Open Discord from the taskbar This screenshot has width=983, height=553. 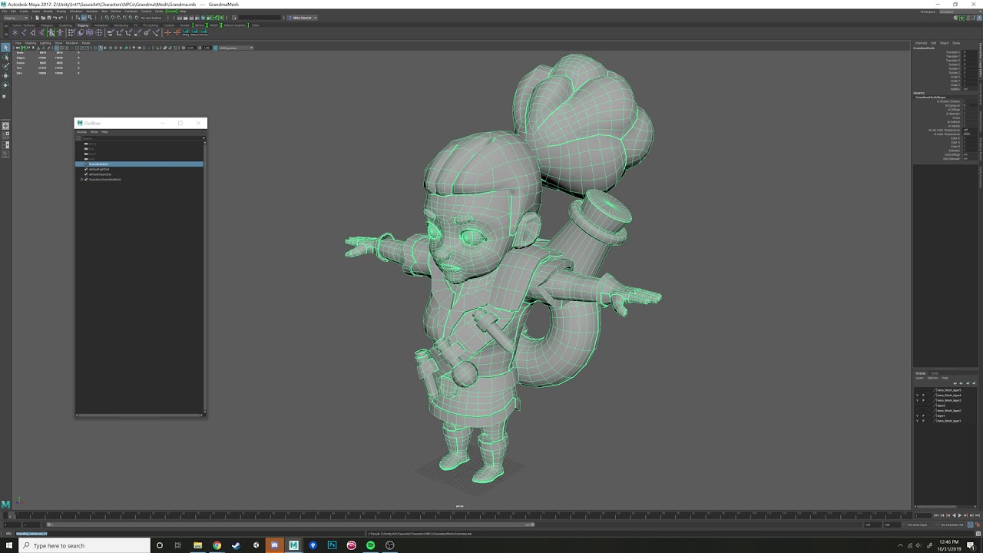click(x=274, y=545)
